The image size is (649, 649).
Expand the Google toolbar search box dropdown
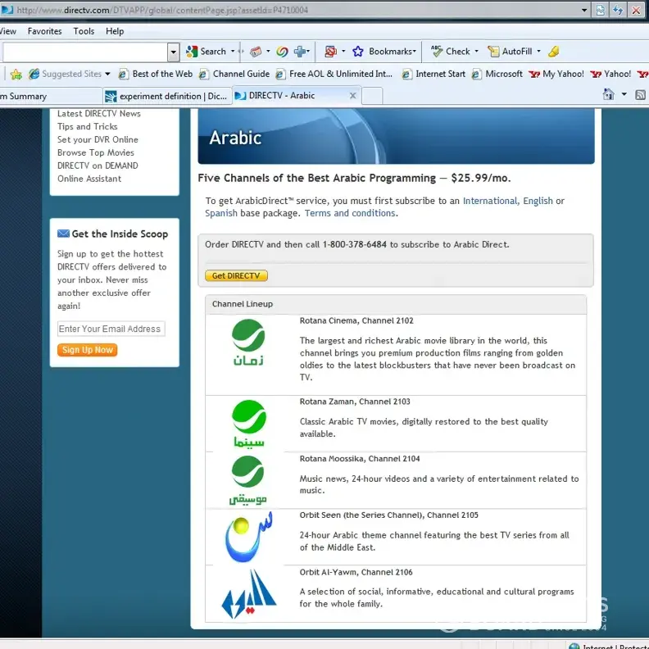174,52
